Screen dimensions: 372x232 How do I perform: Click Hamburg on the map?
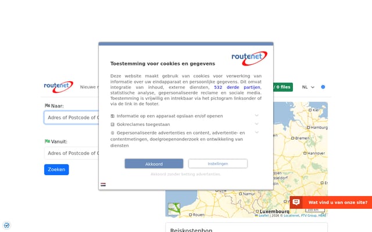tap(317, 128)
